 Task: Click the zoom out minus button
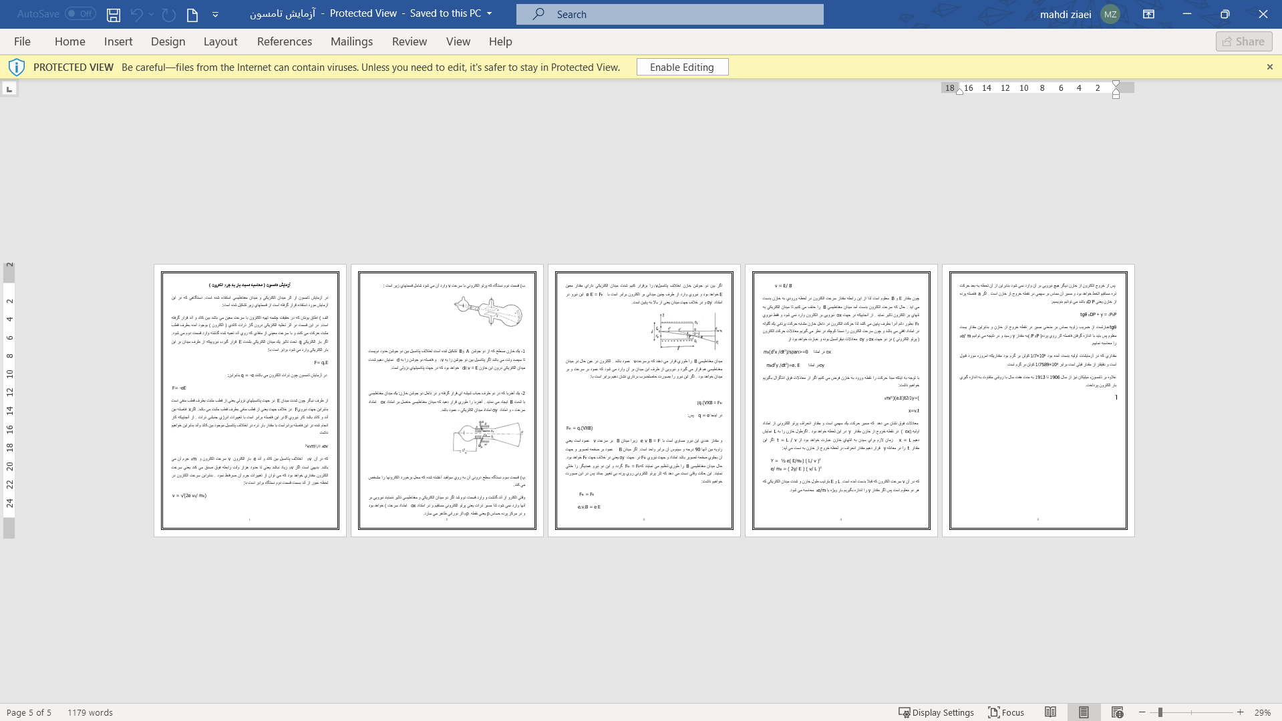coord(1142,712)
